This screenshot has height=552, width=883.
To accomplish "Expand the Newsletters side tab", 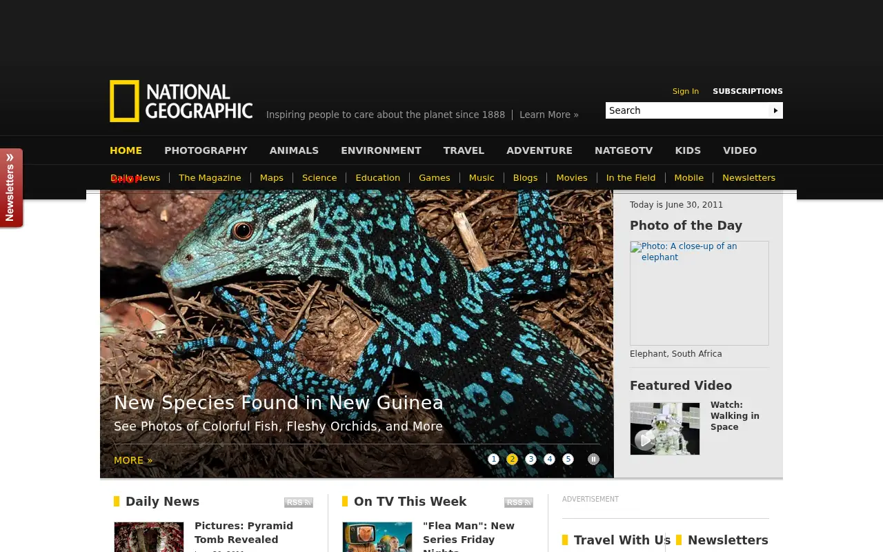I will click(11, 188).
